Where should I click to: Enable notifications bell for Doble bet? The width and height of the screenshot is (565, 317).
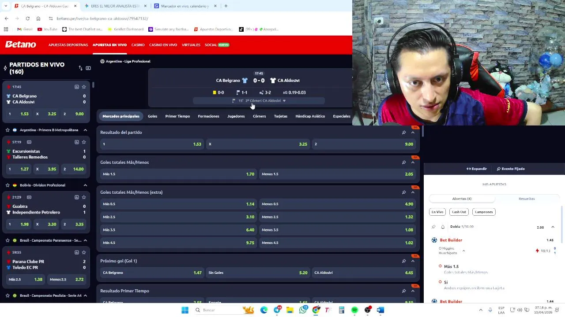(443, 227)
